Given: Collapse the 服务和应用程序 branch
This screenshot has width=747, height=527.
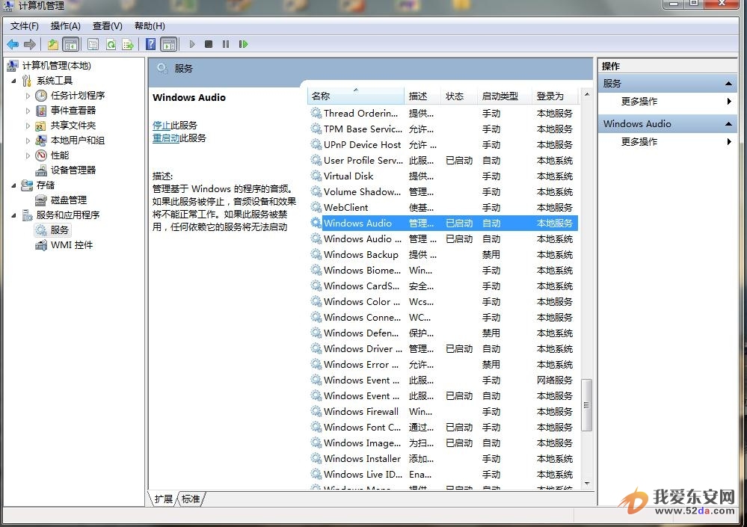Looking at the screenshot, I should [13, 215].
